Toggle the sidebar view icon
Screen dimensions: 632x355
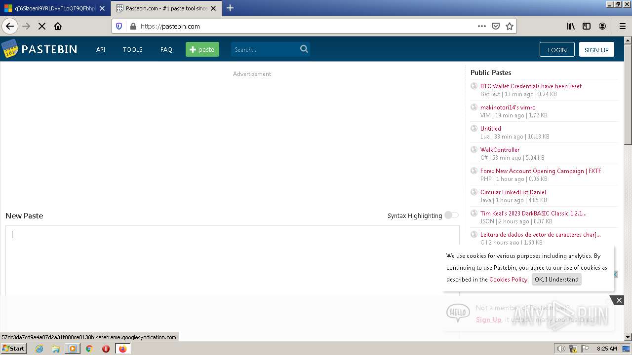point(587,26)
